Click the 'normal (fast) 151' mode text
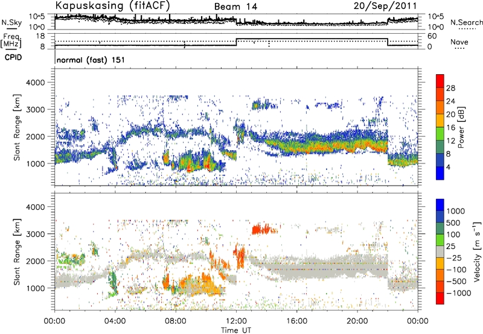The image size is (483, 334). [x=91, y=60]
